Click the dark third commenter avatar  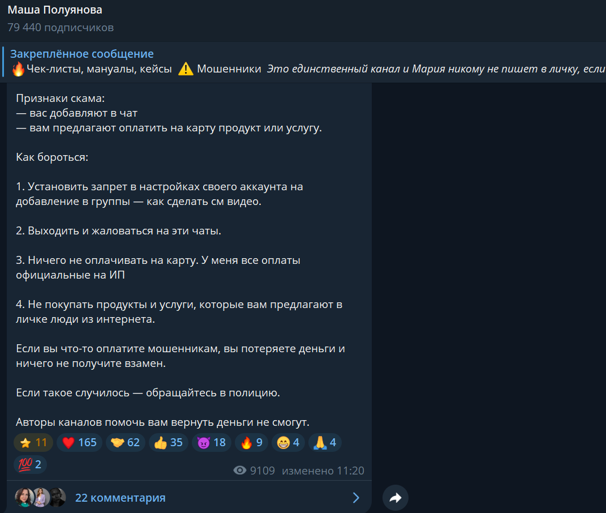[x=57, y=498]
